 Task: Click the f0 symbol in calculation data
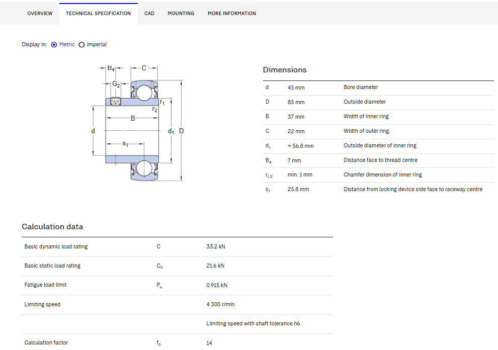tap(158, 343)
